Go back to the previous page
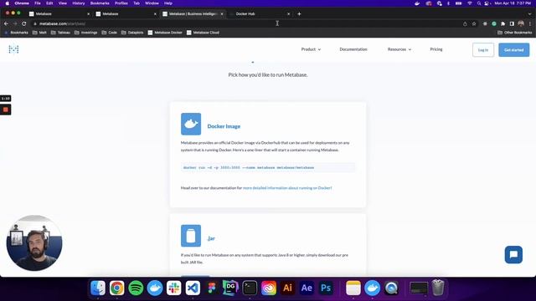 click(x=6, y=23)
